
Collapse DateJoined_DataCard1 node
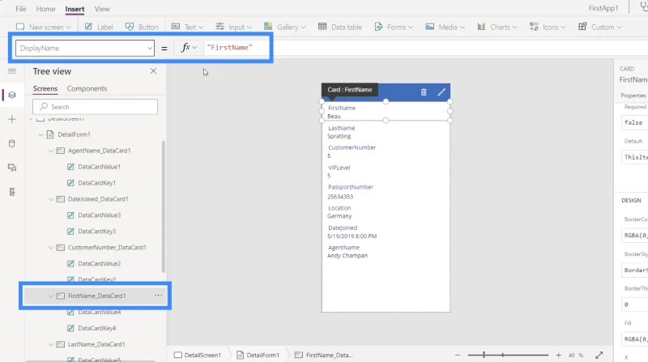tap(51, 199)
